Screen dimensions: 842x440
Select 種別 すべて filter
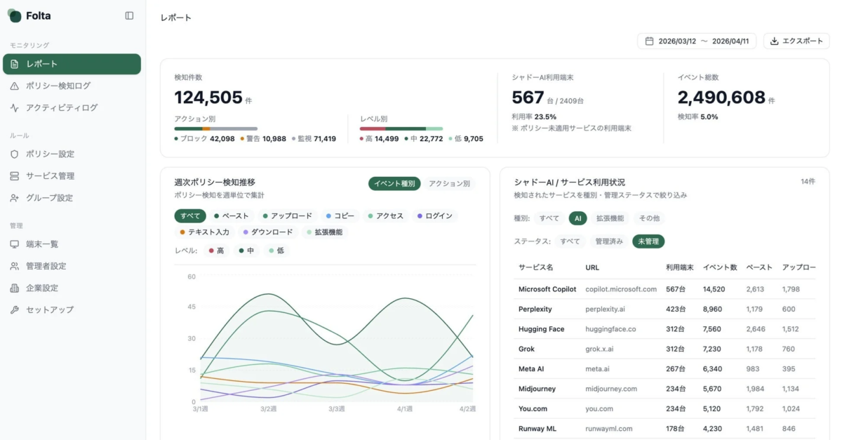pyautogui.click(x=549, y=218)
